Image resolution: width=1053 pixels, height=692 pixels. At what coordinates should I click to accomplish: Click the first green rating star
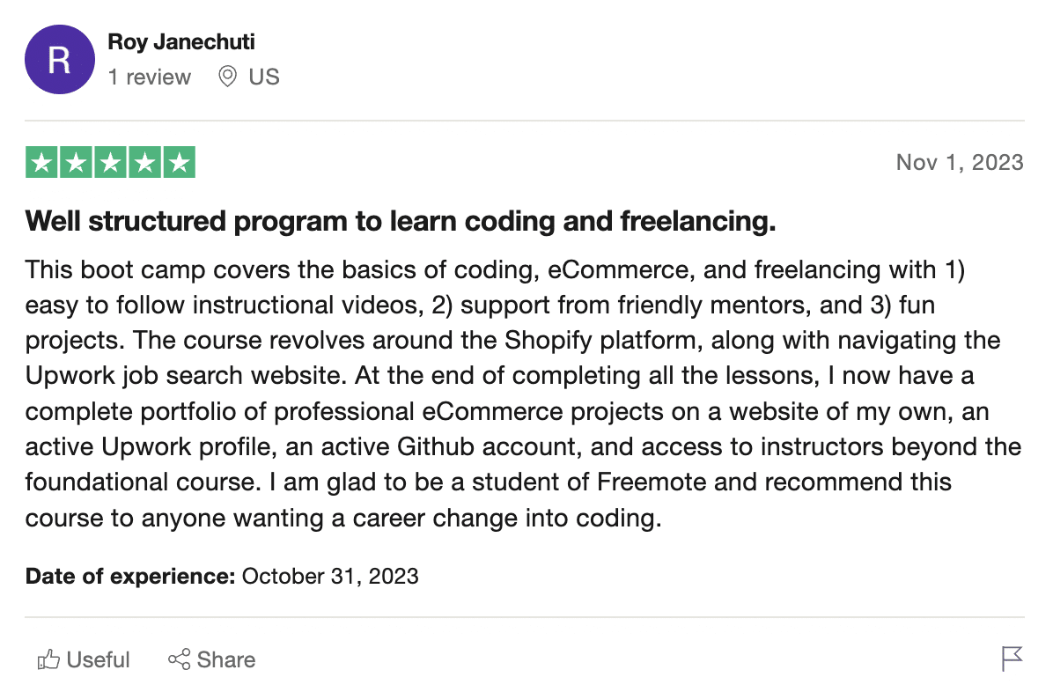[x=41, y=162]
